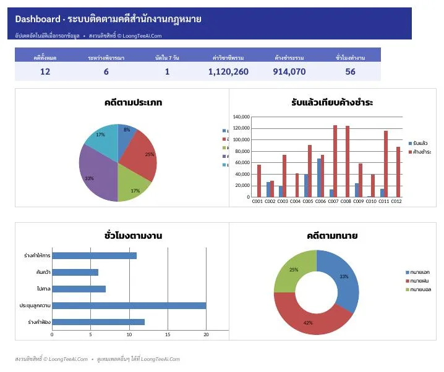Viewport: 444px width, 372px height.
Task: Click the ทนายฝน legend color swatch
Action: [408, 281]
